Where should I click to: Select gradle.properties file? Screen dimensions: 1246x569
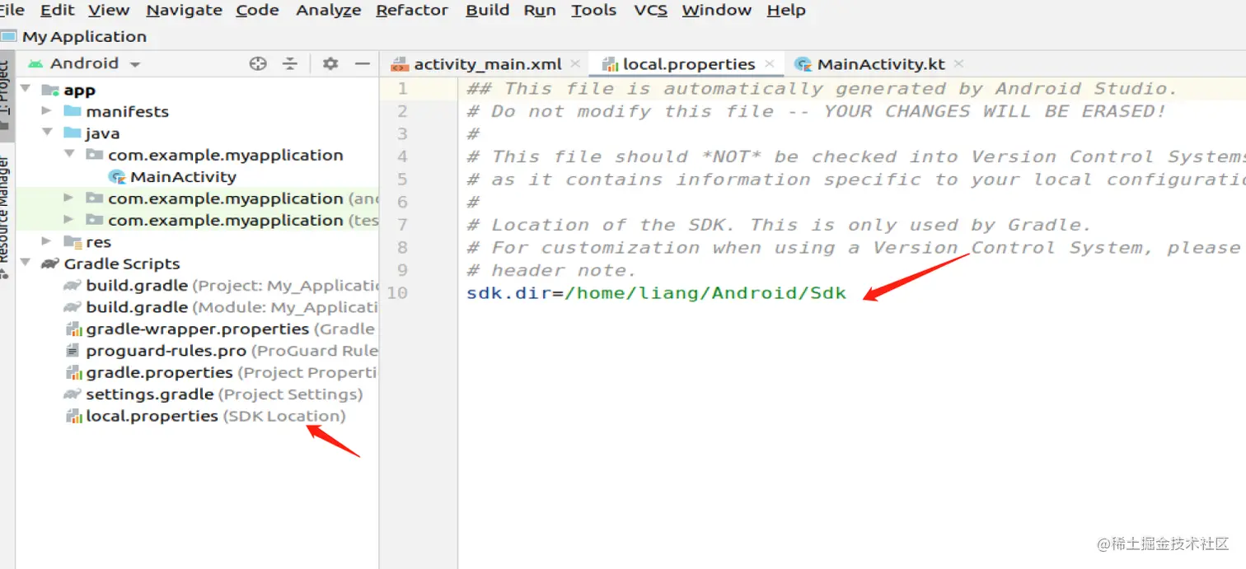tap(221, 372)
